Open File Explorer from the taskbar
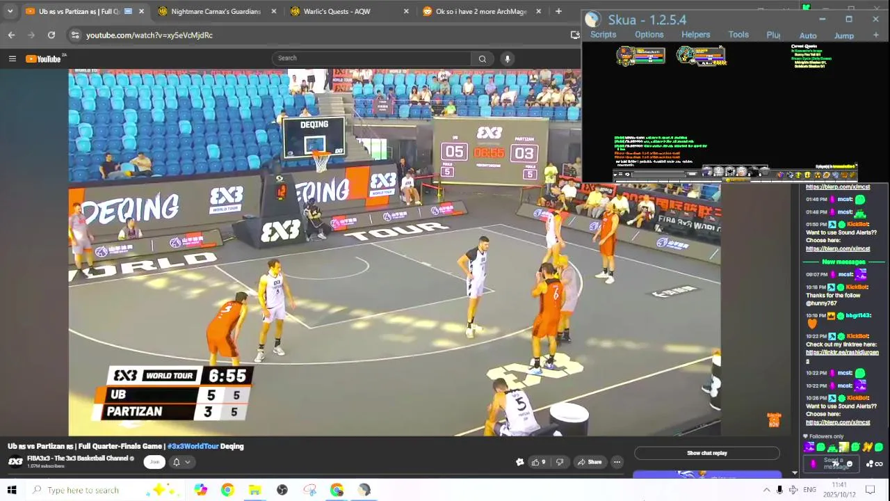Image resolution: width=890 pixels, height=501 pixels. coord(254,490)
